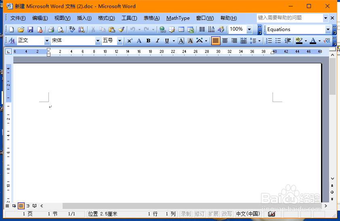The height and width of the screenshot is (221, 340).
Task: Apply bulleted list formatting
Action: [278, 41]
